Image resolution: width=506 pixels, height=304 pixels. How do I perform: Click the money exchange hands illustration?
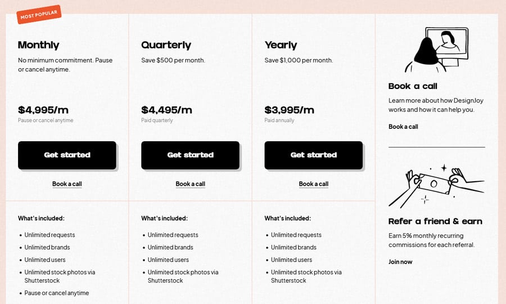tap(437, 186)
